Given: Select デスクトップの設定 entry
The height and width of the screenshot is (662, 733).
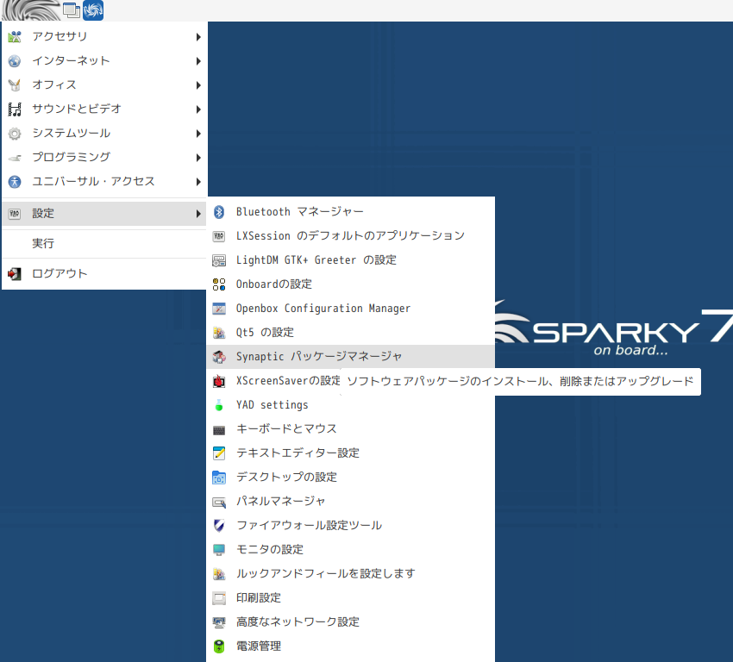Looking at the screenshot, I should point(350,478).
